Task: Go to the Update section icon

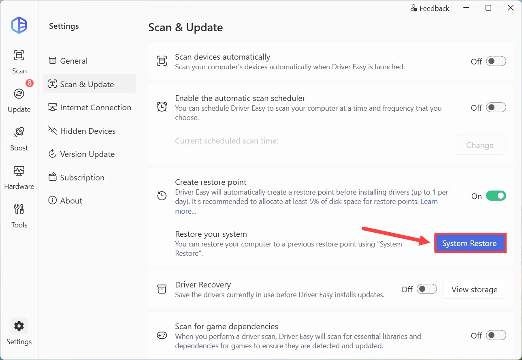Action: point(19,94)
